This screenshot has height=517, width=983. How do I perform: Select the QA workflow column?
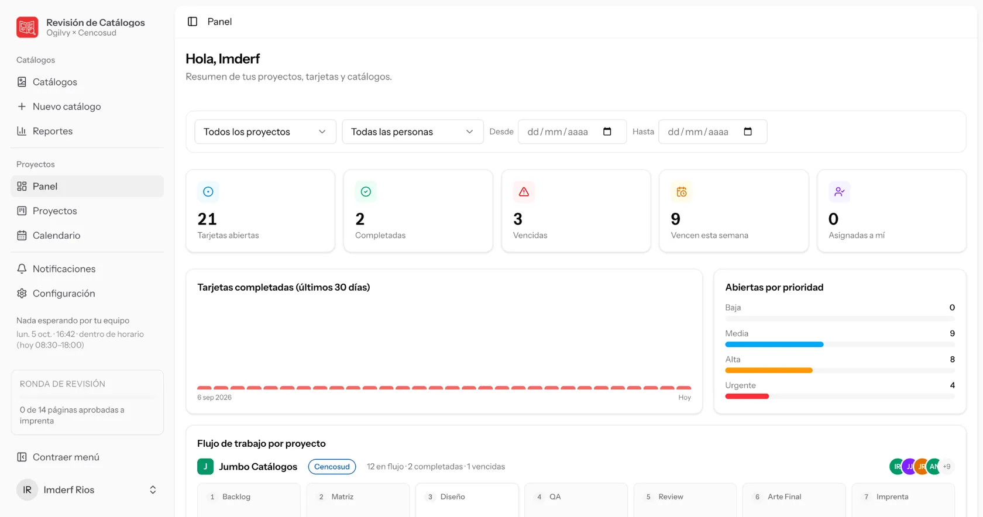(x=576, y=499)
